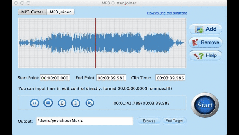
Task: Switch to the MP3 Joiner tab
Action: pos(60,12)
